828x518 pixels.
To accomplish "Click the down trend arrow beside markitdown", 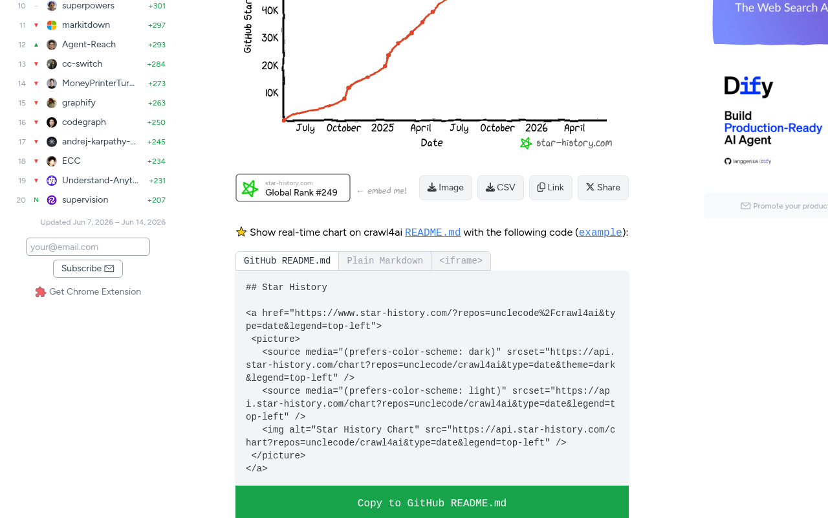I will [x=36, y=25].
